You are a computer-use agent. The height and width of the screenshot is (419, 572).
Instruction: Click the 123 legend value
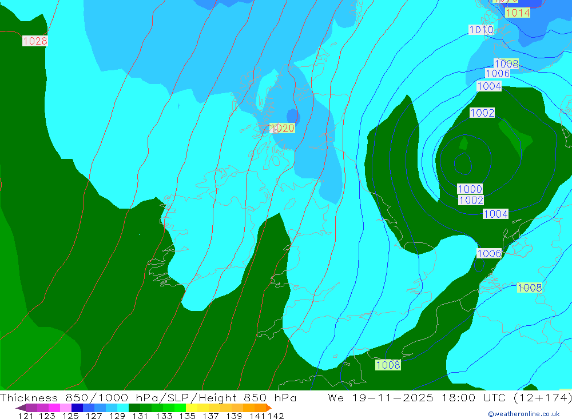tap(47, 416)
